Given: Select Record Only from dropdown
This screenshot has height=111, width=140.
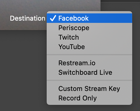Looking at the screenshot, I should click(89, 98).
